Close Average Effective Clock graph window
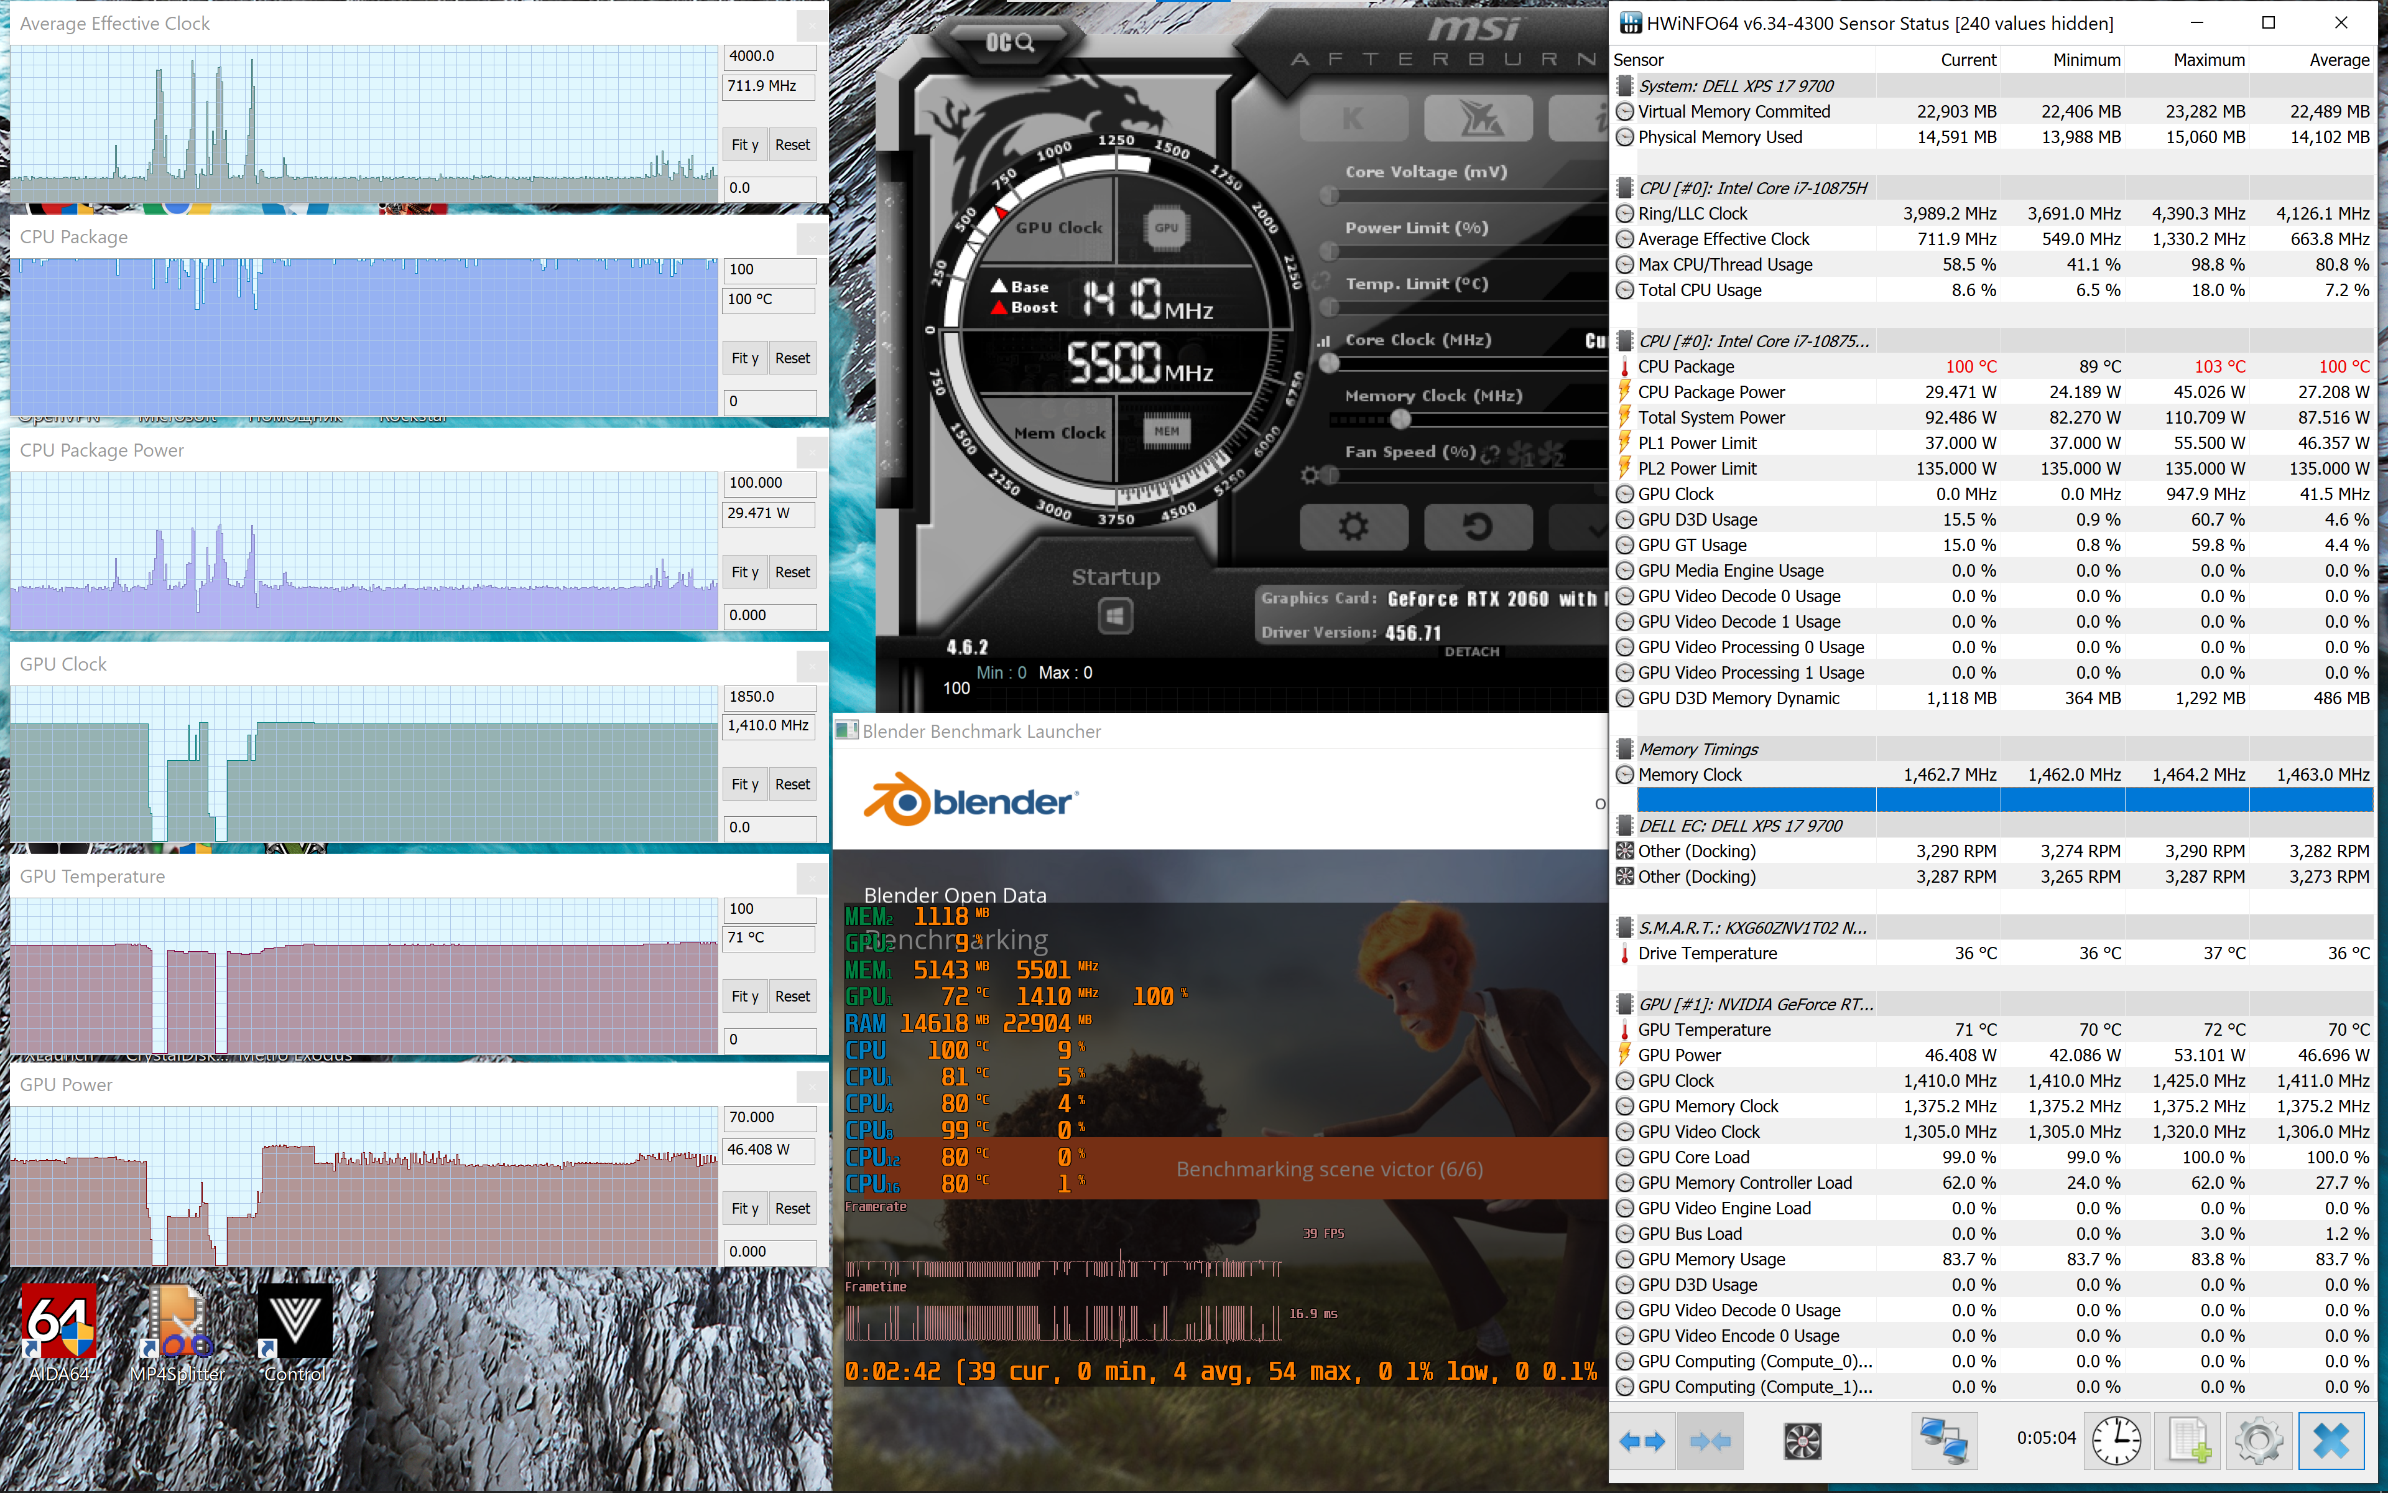The height and width of the screenshot is (1493, 2388). pos(811,25)
